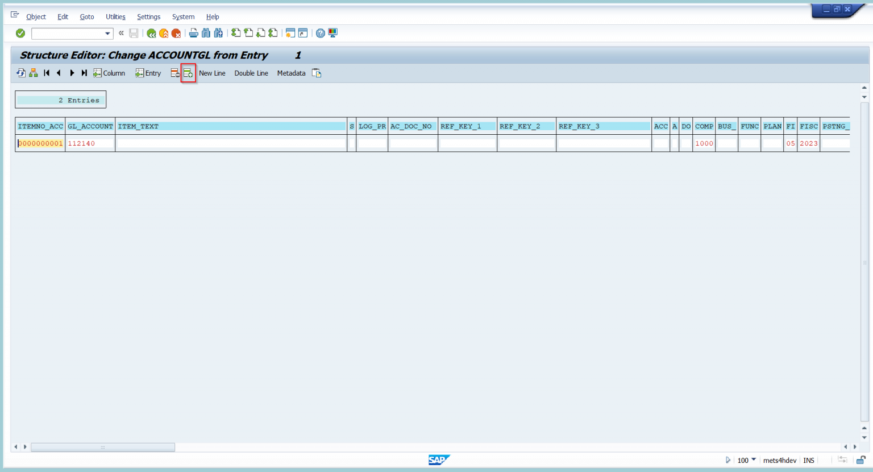The width and height of the screenshot is (873, 472).
Task: Open the System menu
Action: pyautogui.click(x=183, y=16)
